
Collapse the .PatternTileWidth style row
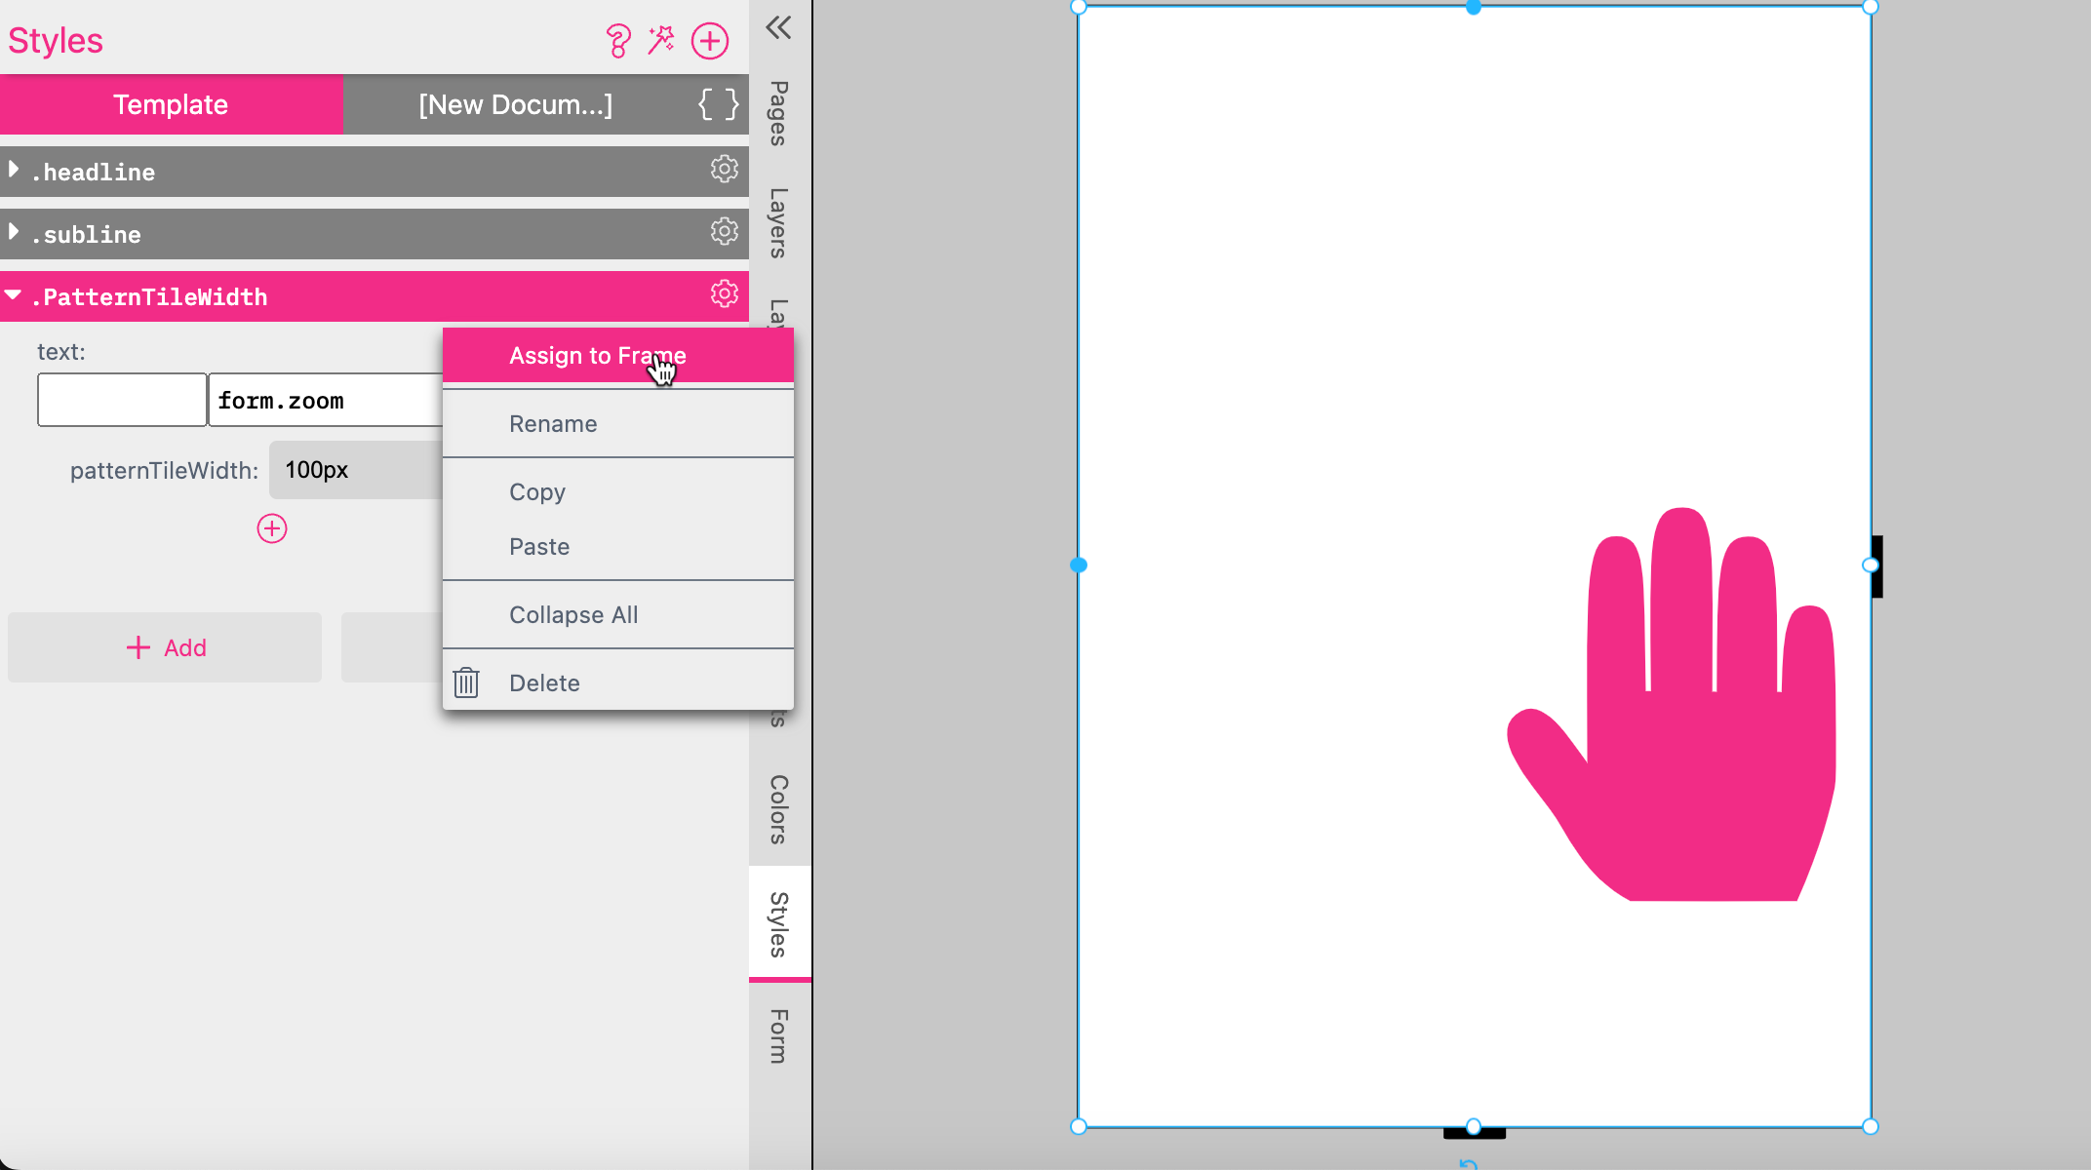[x=13, y=295]
